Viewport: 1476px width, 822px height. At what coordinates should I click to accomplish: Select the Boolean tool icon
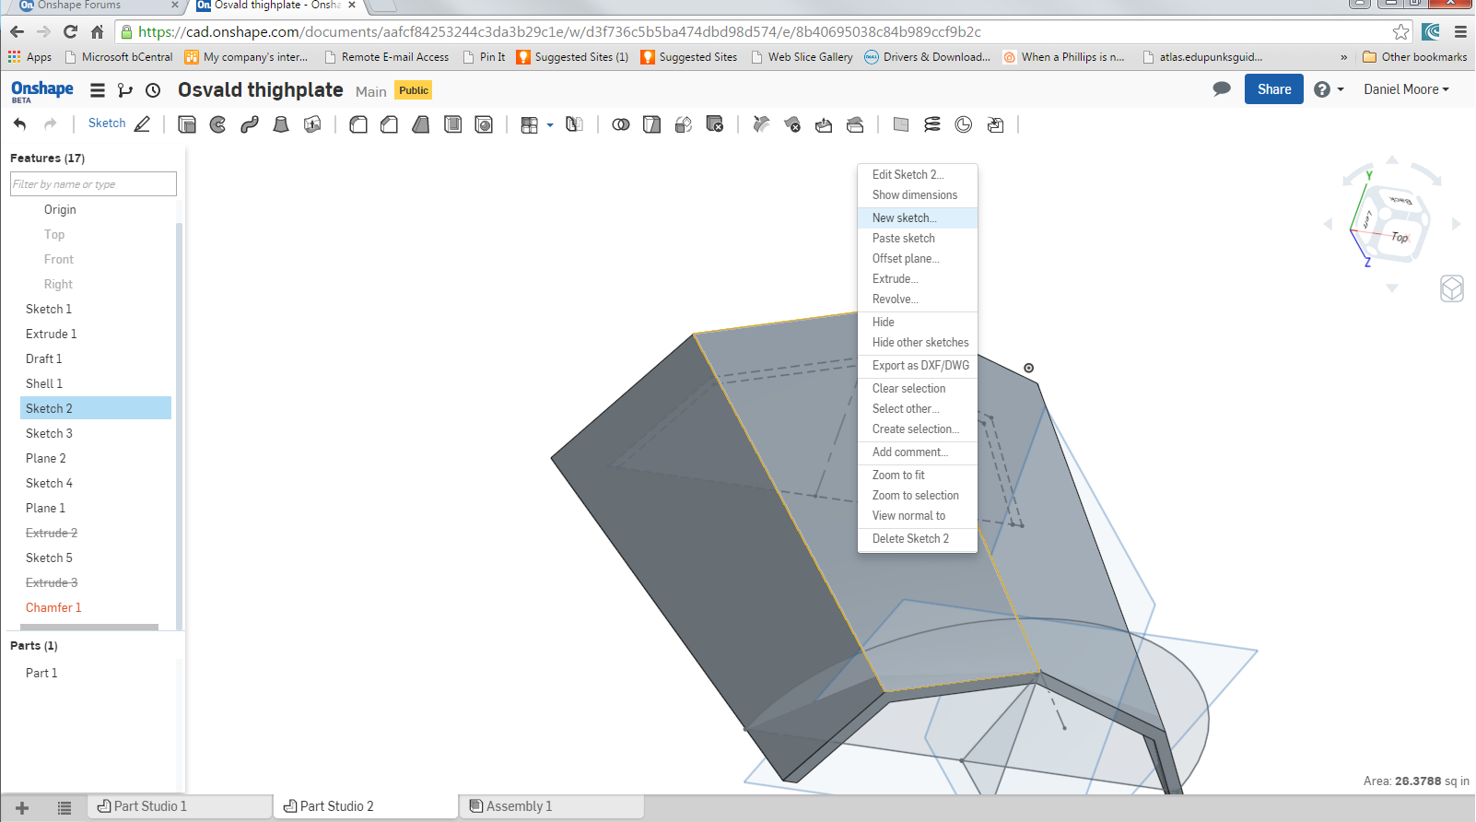click(621, 124)
